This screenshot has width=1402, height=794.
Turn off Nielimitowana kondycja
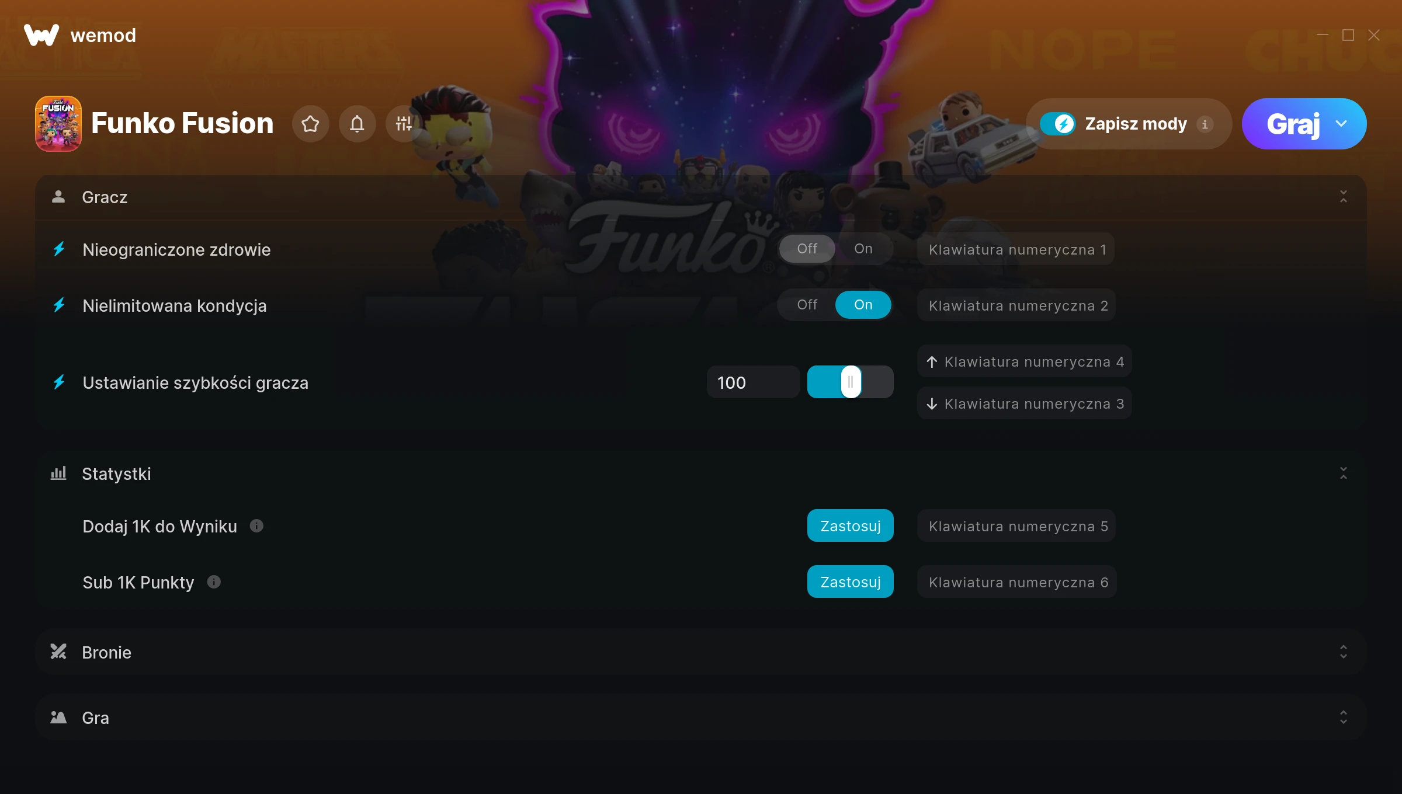pos(807,305)
